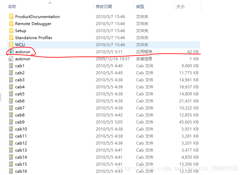Viewport: 242px width, 175px height.
Task: Sort by the 名称 column header
Action: [12, 7]
